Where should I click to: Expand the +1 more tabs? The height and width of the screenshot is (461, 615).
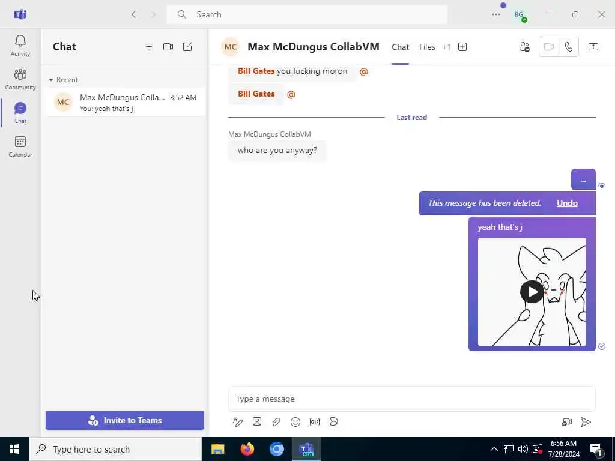446,47
